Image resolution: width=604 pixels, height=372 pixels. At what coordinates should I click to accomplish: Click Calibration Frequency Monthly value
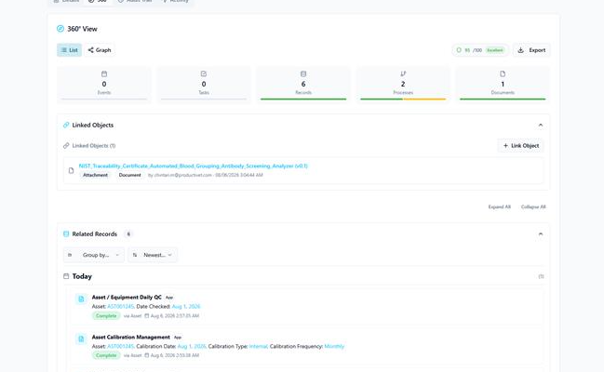pos(334,346)
